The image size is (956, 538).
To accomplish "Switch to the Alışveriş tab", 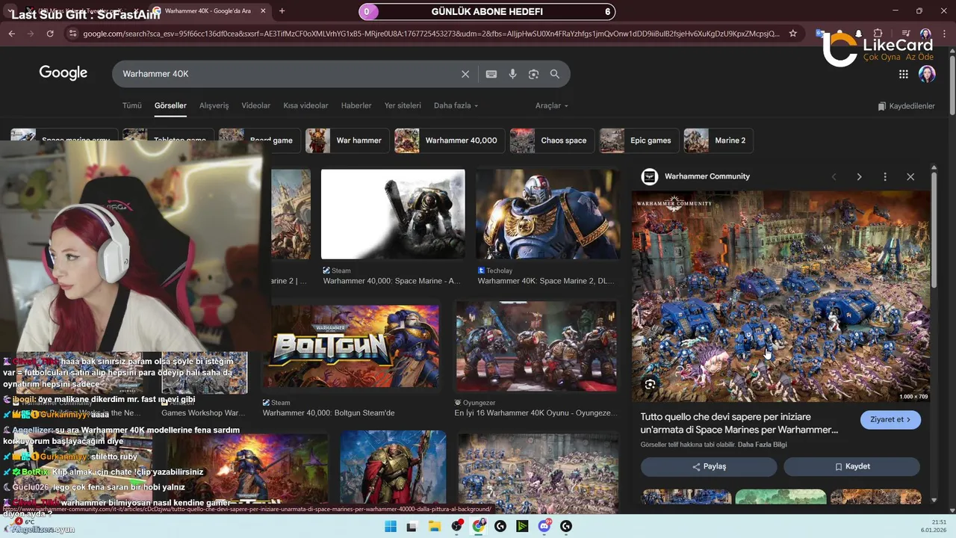I will click(214, 105).
